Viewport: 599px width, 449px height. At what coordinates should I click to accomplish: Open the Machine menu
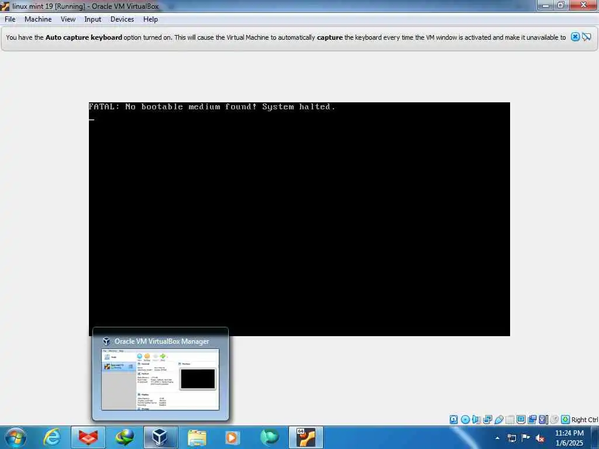coord(38,19)
